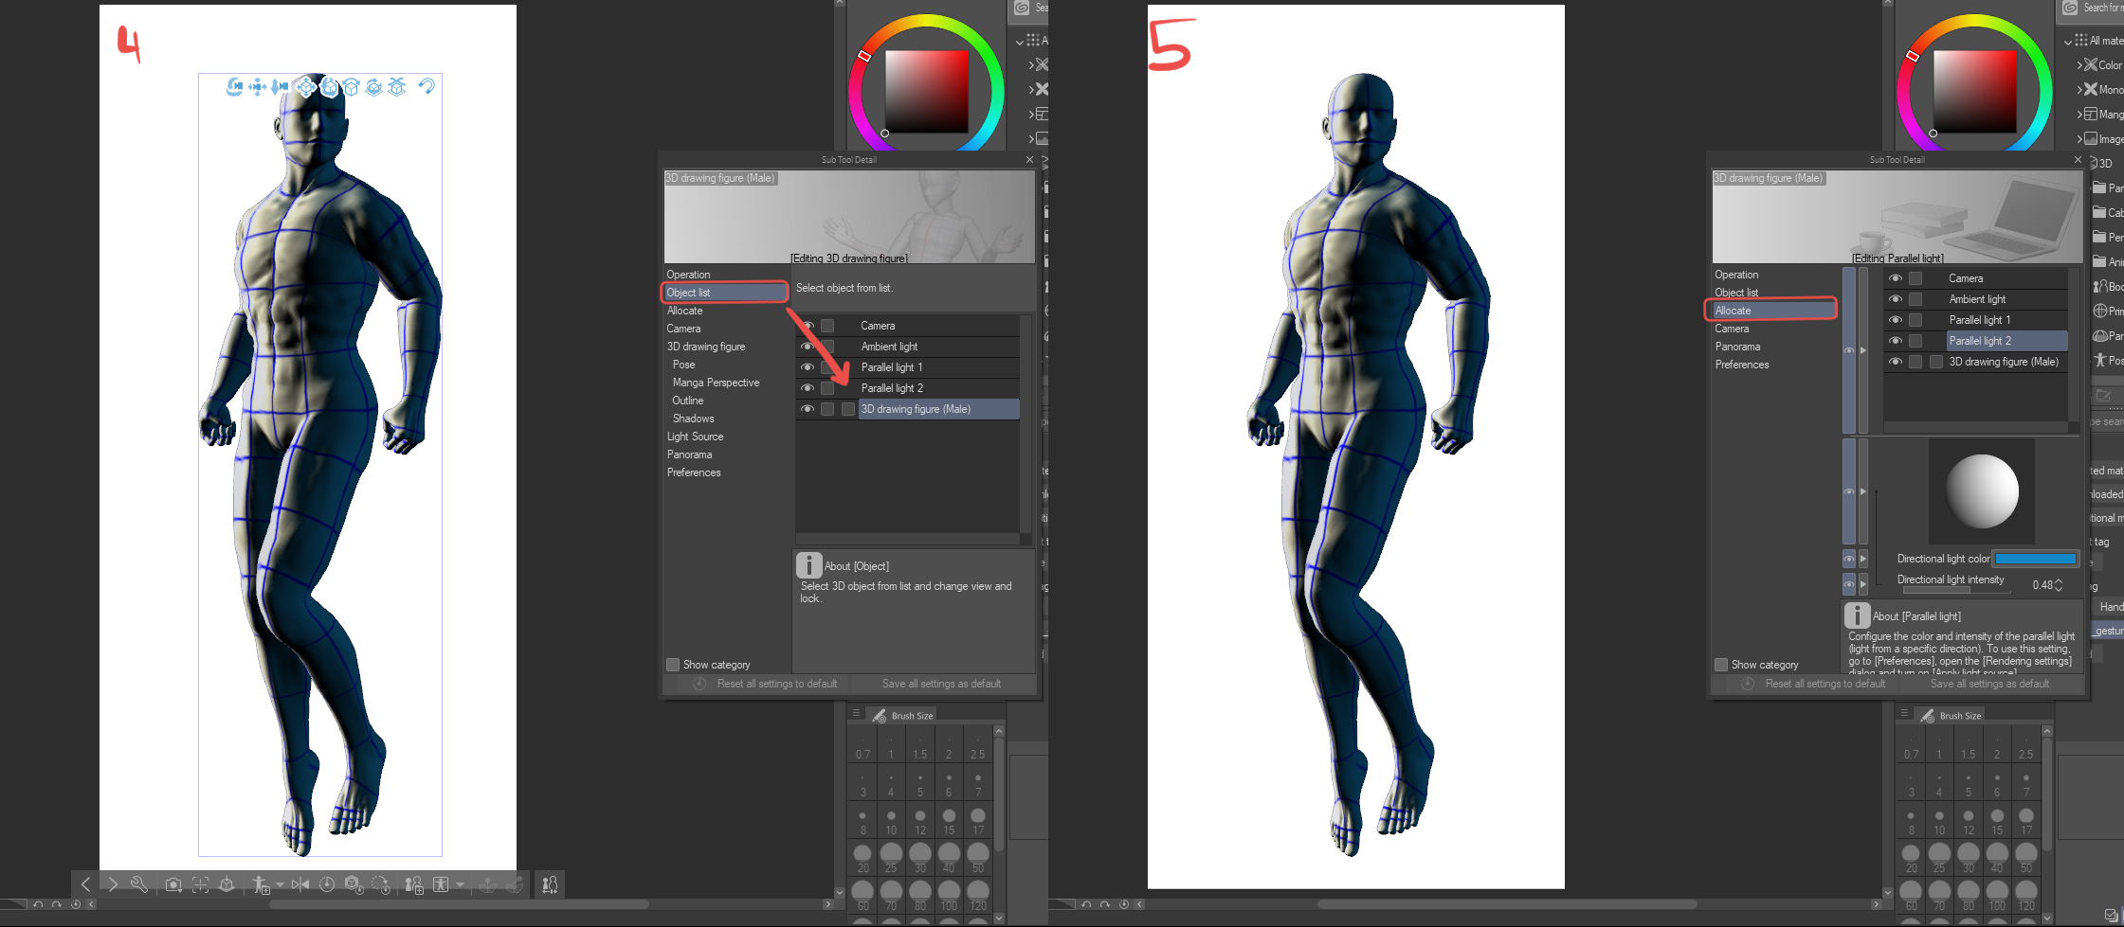Expand the Color pattern folder in material tree
The width and height of the screenshot is (2124, 927).
2079,65
